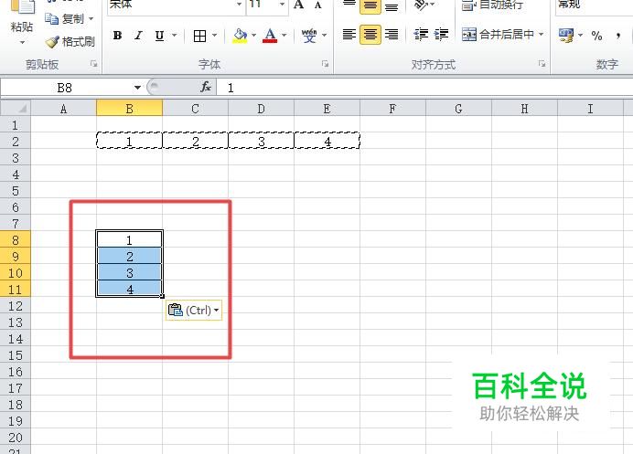Select cell B11 containing 4
633x454 pixels.
click(x=129, y=289)
